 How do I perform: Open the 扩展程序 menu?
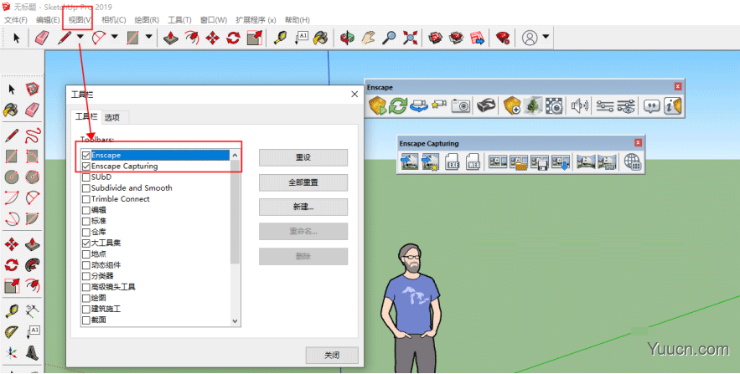coord(256,20)
